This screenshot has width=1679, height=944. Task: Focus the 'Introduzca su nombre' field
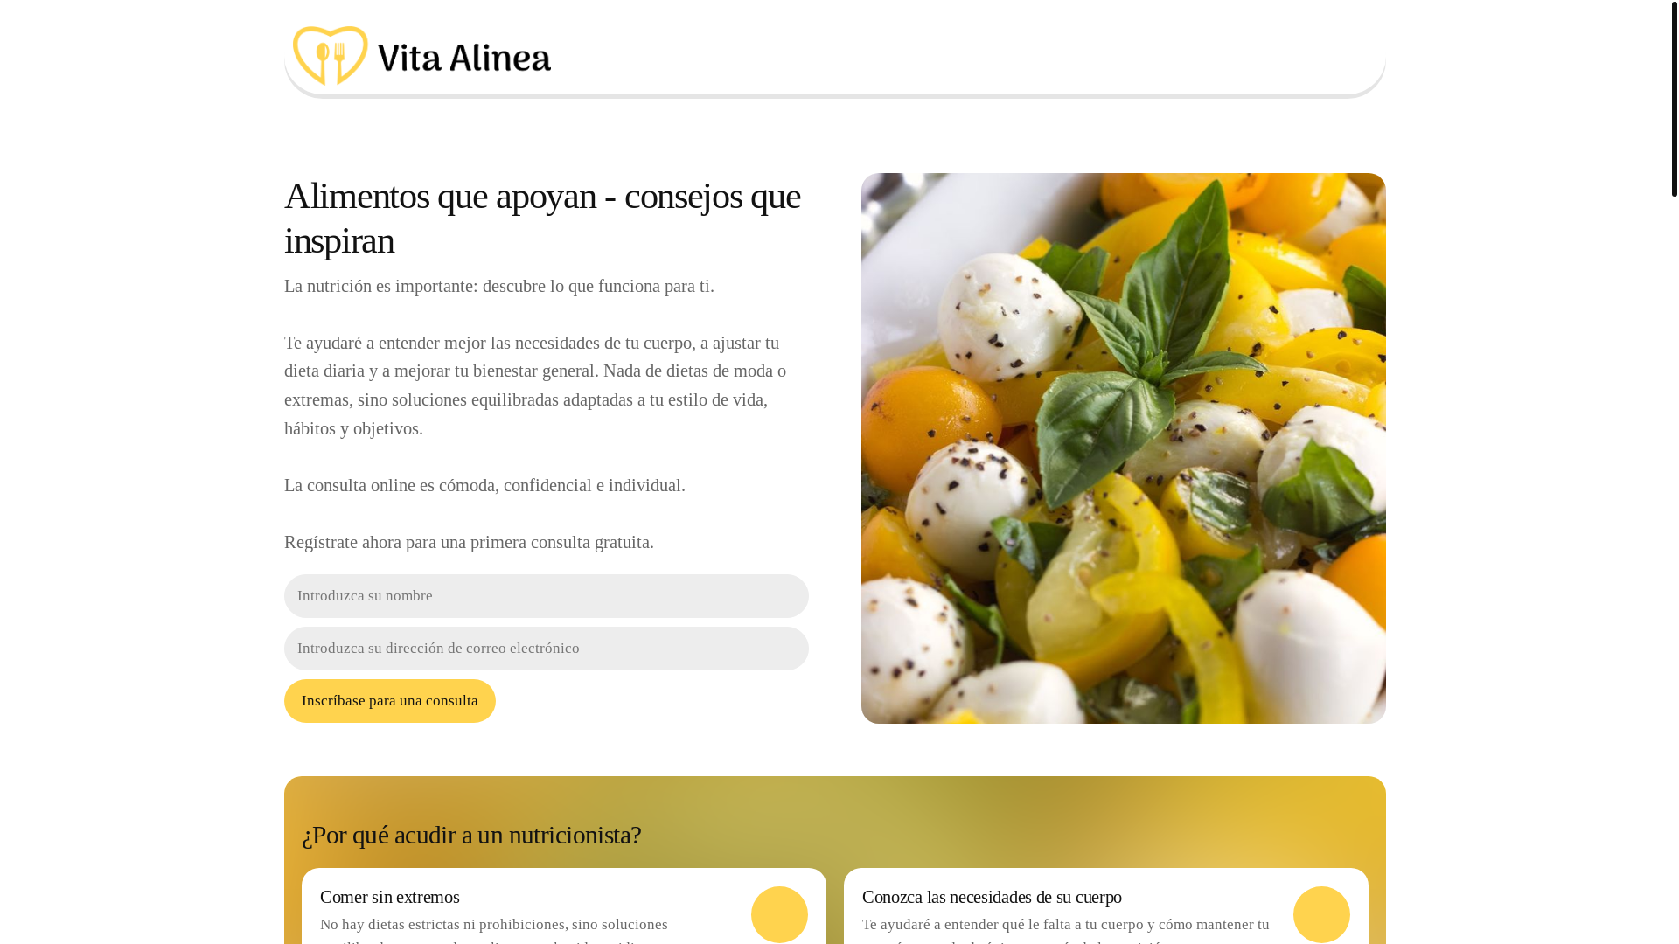[546, 596]
